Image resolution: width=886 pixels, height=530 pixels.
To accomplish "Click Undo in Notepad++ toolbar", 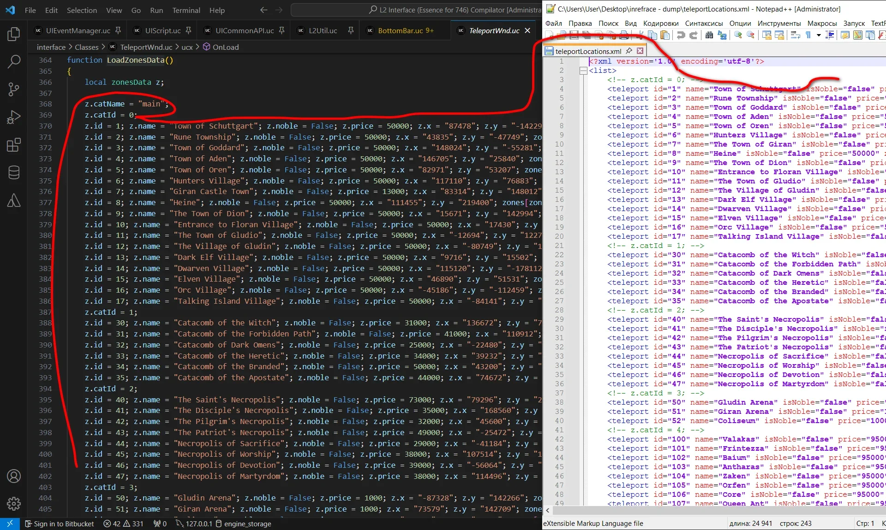I will pyautogui.click(x=681, y=35).
